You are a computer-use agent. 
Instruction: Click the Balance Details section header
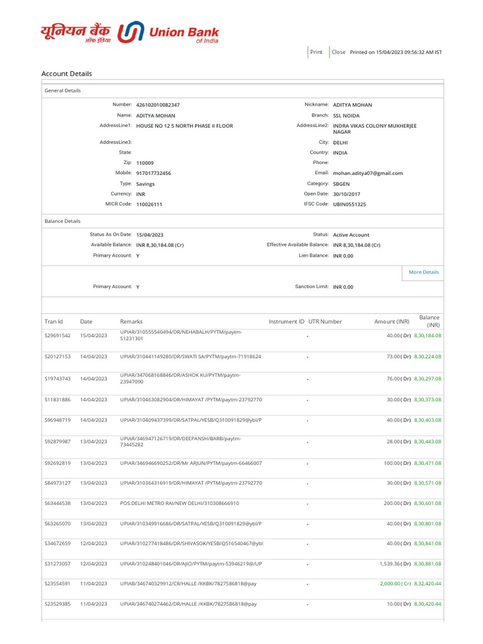pyautogui.click(x=63, y=221)
